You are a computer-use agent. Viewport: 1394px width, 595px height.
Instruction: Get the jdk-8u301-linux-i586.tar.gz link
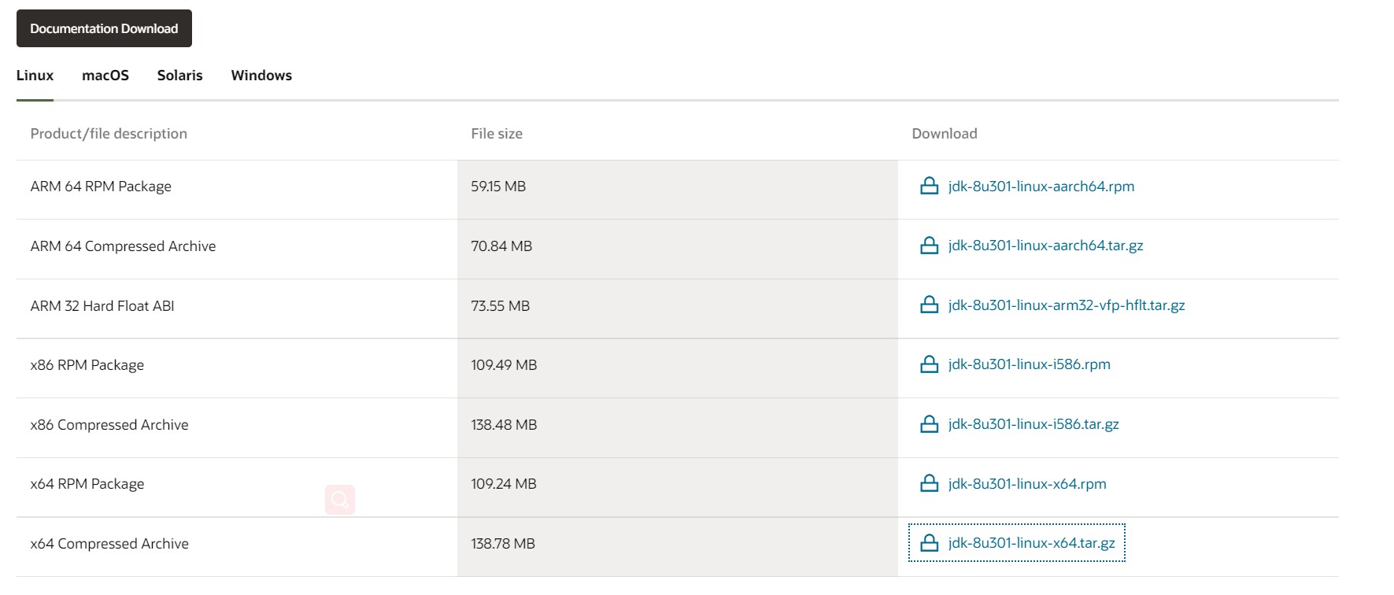1033,424
